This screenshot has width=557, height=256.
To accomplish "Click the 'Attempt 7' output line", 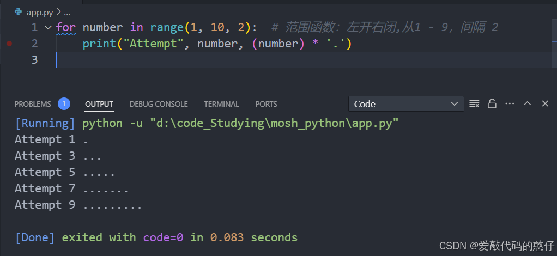I will pyautogui.click(x=71, y=189).
